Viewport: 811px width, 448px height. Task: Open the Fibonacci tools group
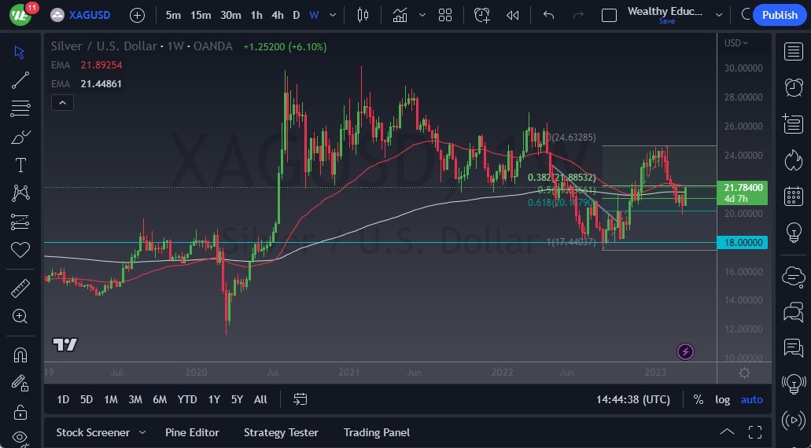pyautogui.click(x=20, y=109)
